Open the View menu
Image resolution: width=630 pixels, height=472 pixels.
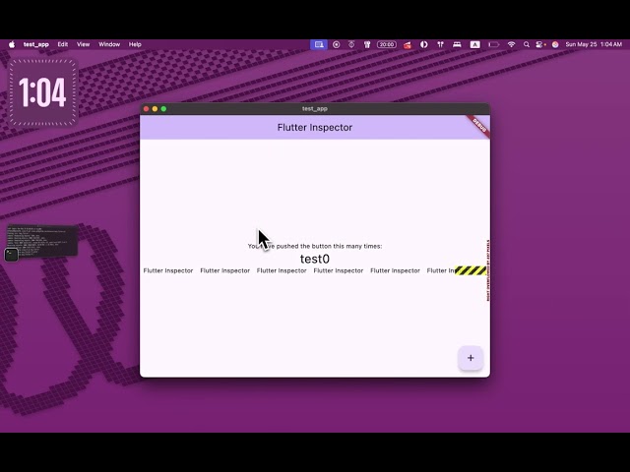point(83,44)
